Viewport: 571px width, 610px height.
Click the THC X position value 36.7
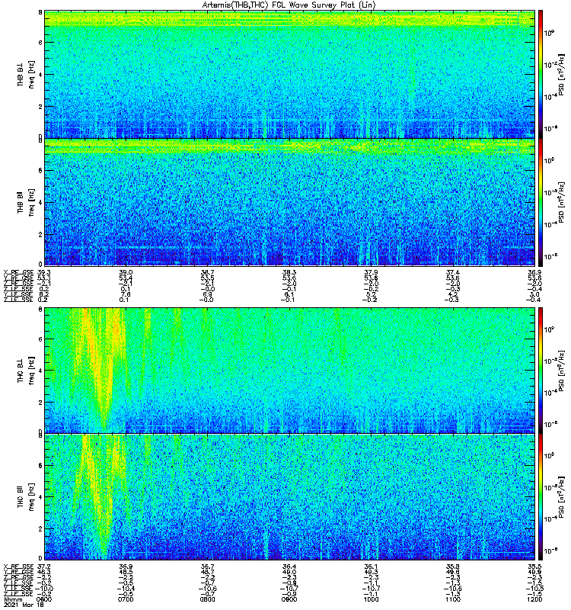[x=207, y=567]
